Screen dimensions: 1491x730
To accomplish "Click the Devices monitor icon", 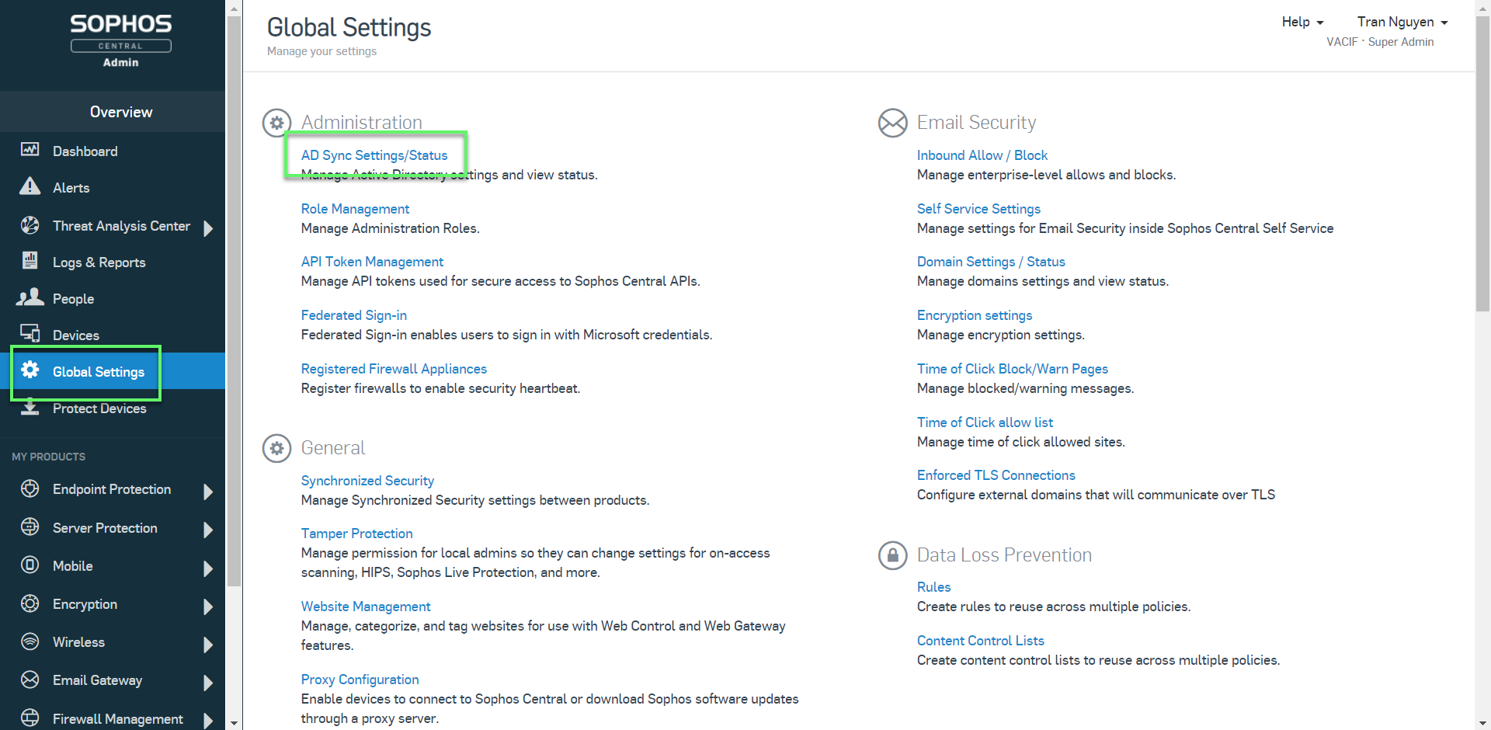I will pyautogui.click(x=30, y=334).
